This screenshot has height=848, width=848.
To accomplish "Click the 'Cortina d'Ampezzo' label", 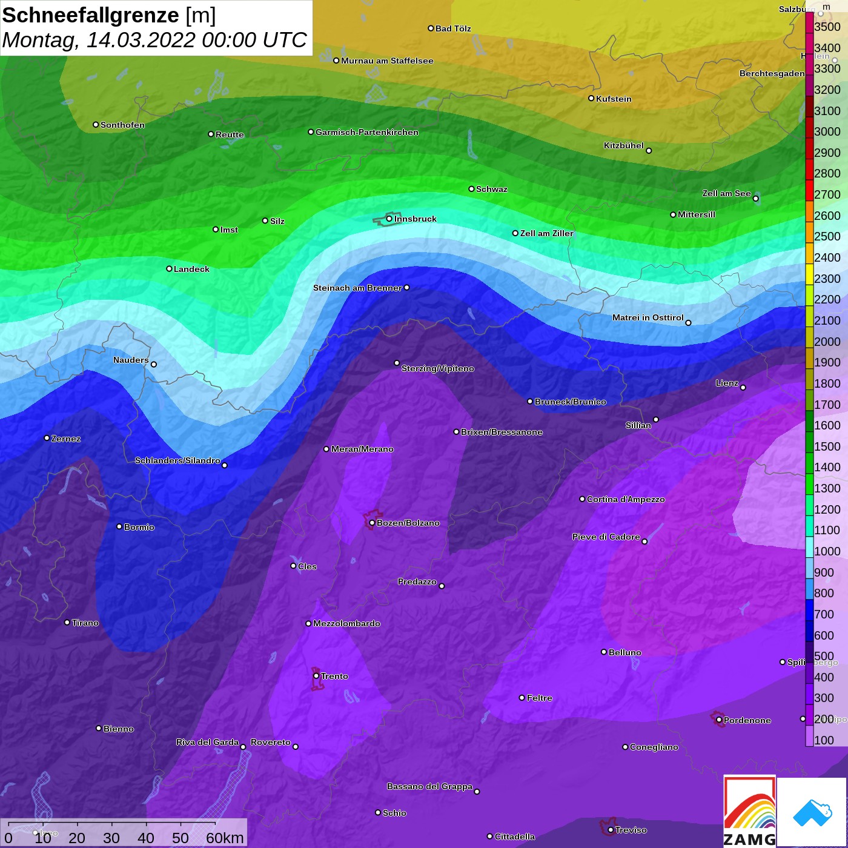I will pyautogui.click(x=626, y=499).
